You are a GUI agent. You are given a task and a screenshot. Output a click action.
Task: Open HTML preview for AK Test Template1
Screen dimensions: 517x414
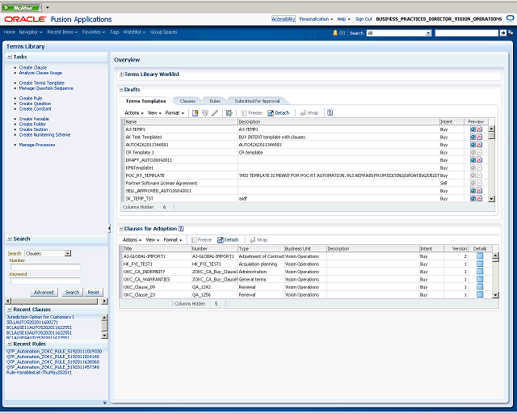[x=473, y=137]
